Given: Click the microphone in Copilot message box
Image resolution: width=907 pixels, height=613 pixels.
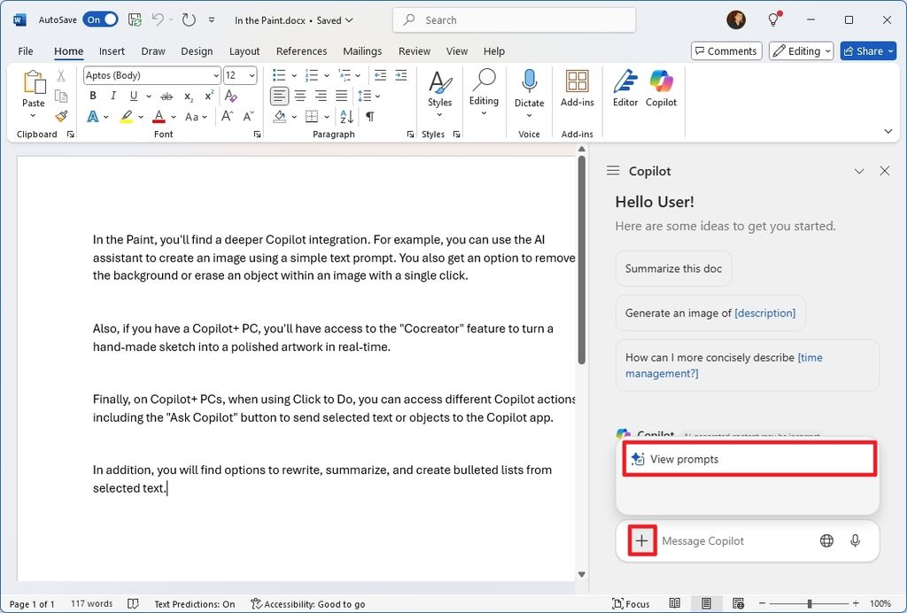Looking at the screenshot, I should [855, 540].
